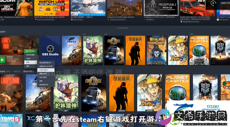The width and height of the screenshot is (230, 127).
Task: Expand the 所有游戏 (304) dropdown
Action: click(x=6, y=72)
